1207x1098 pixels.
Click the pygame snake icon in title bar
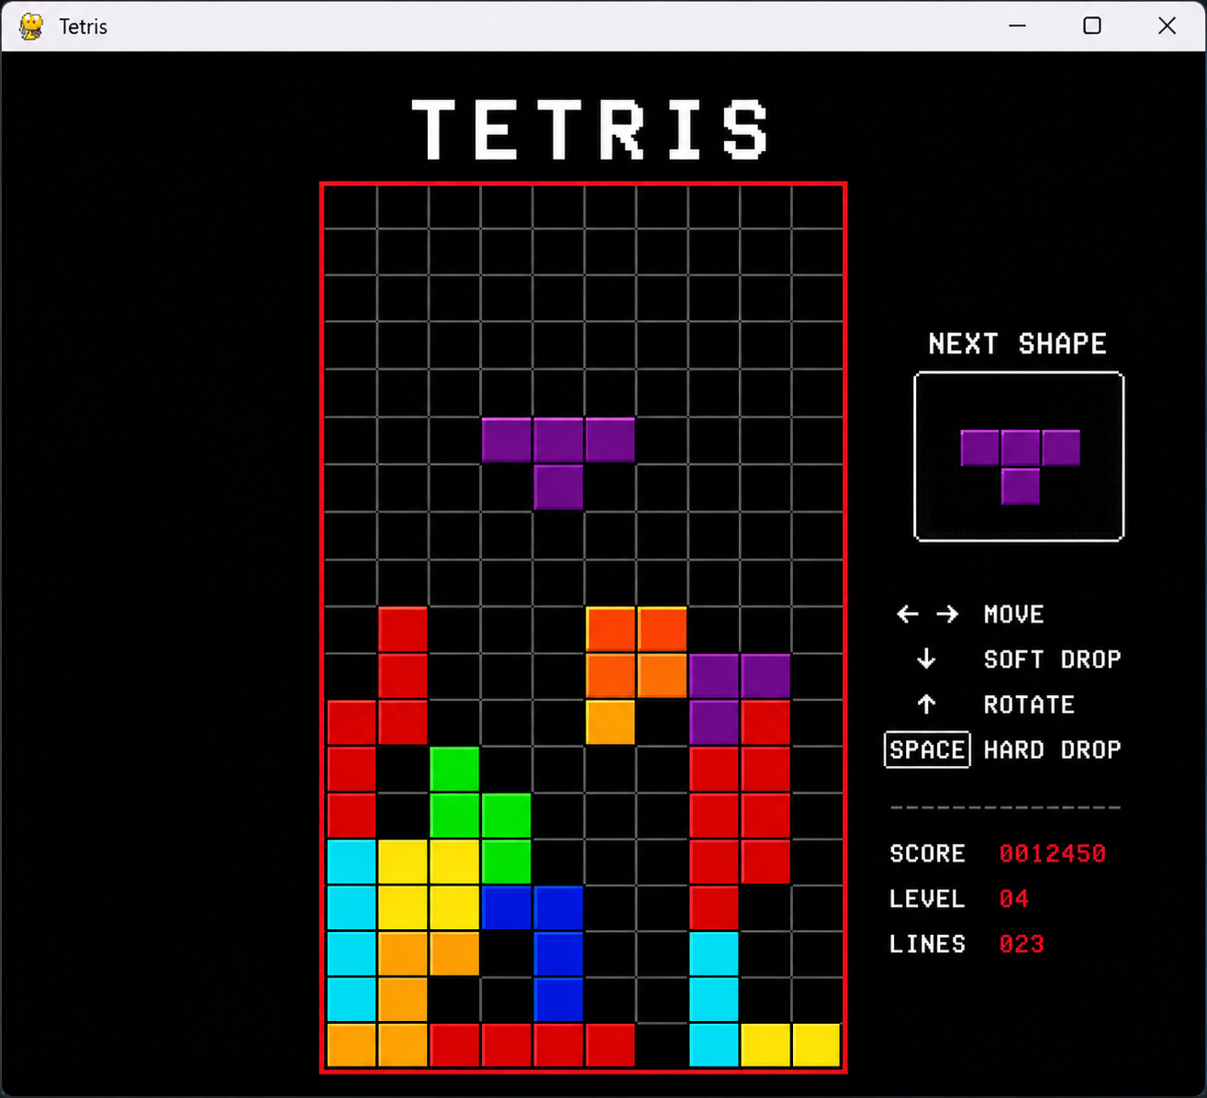pyautogui.click(x=31, y=27)
